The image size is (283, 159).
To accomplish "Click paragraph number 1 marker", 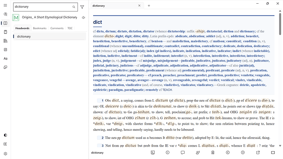I will coord(100,100).
